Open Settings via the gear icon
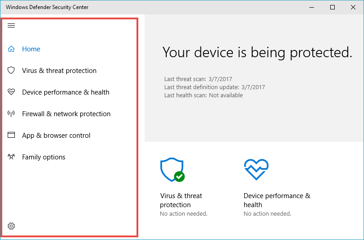Image resolution: width=364 pixels, height=240 pixels. pos(11,226)
